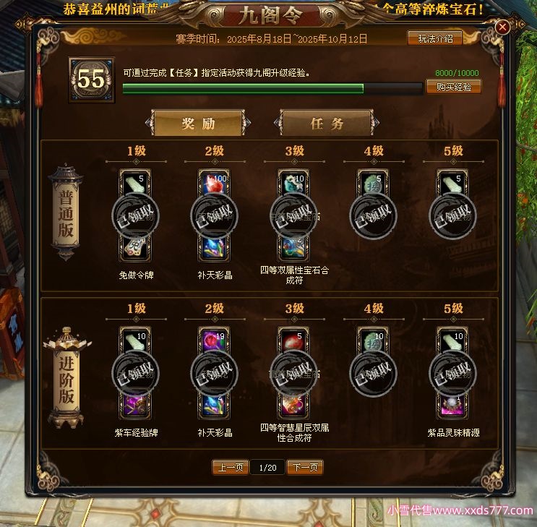Go to the previous page with 上一页
Viewport: 537px width, 527px height.
click(x=230, y=467)
